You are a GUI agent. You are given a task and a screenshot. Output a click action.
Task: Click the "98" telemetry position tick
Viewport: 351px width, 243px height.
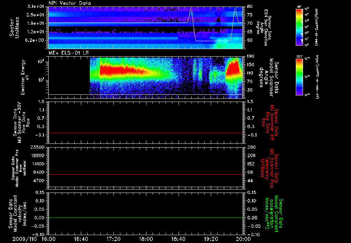(250, 172)
